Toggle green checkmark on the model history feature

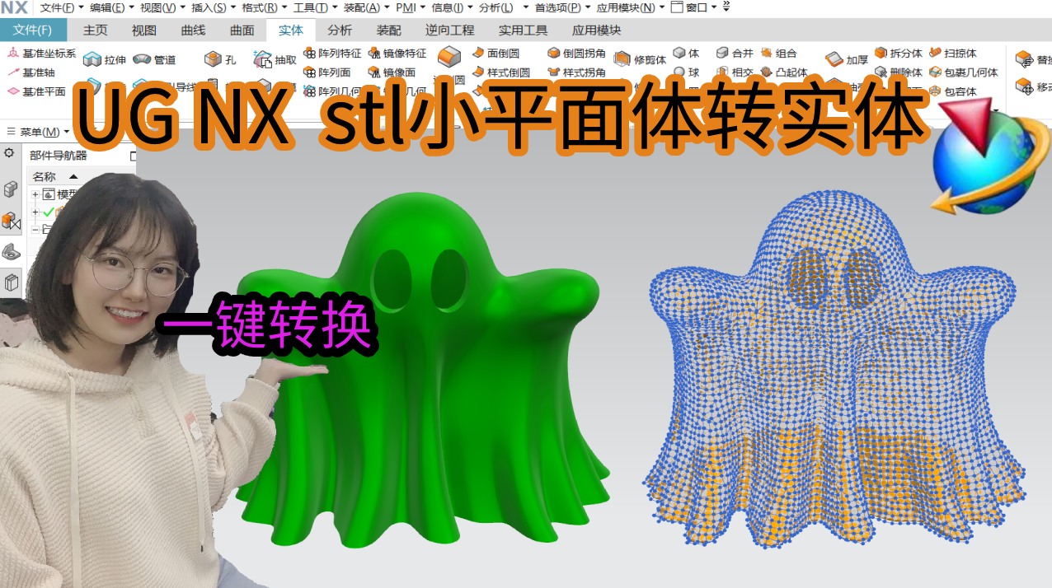click(x=48, y=212)
